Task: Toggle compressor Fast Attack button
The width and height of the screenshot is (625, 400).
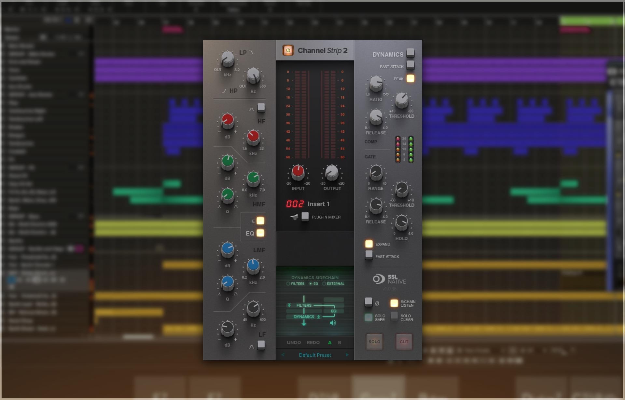Action: 410,65
